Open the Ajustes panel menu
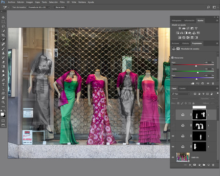 tap(217, 21)
